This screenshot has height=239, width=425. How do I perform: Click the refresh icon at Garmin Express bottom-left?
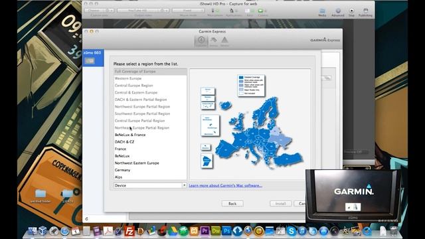pyautogui.click(x=86, y=218)
